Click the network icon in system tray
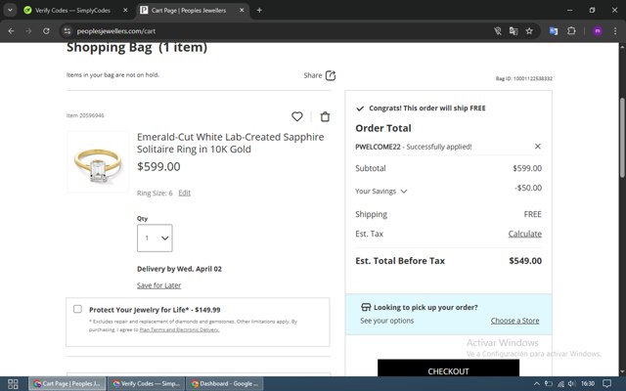626x391 pixels. (x=560, y=384)
